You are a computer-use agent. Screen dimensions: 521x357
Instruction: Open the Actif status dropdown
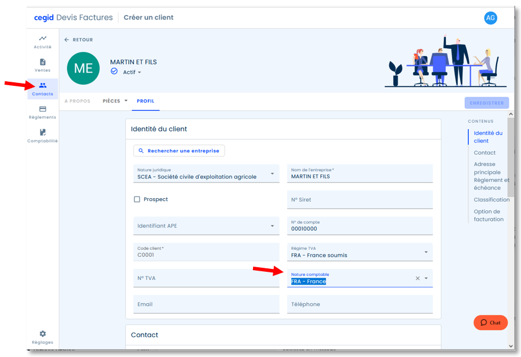click(x=132, y=72)
